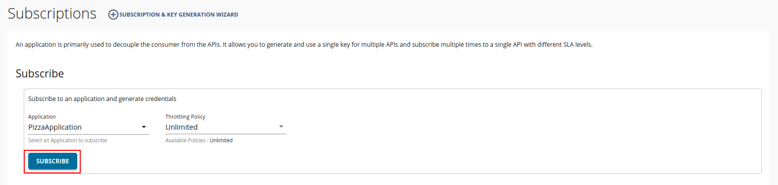Open Subscription & Key Generation Wizard link

(x=174, y=15)
